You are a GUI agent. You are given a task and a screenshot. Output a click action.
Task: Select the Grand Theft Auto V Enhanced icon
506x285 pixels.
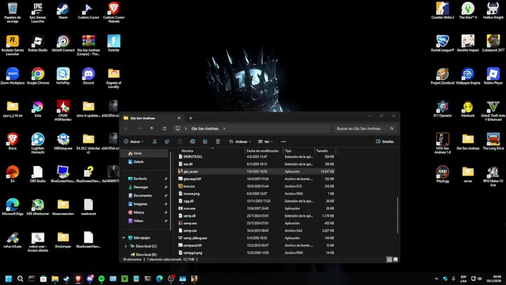click(x=493, y=111)
